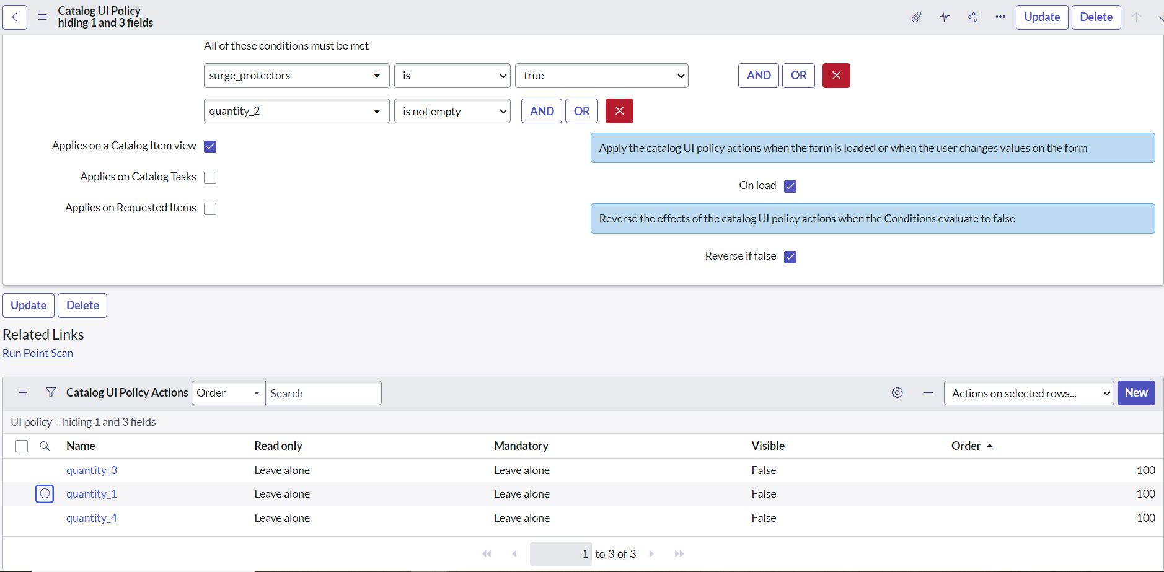Open the Run Point Scan link
Screen dimensions: 1164x572
click(x=38, y=353)
